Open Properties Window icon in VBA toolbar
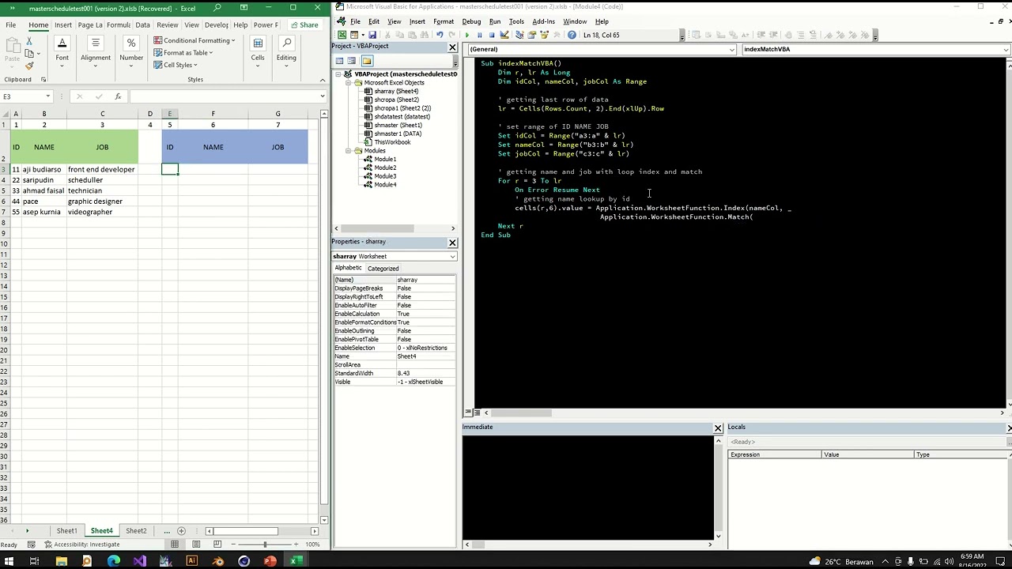This screenshot has width=1012, height=569. click(532, 35)
